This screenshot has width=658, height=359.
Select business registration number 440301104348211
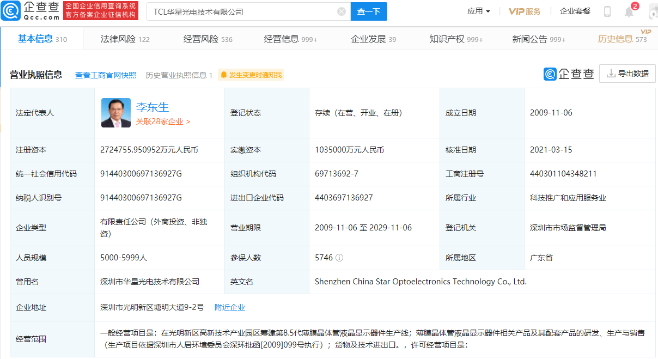pyautogui.click(x=563, y=174)
